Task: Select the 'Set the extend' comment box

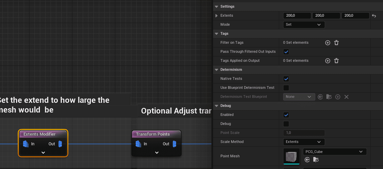Action: (x=65, y=105)
